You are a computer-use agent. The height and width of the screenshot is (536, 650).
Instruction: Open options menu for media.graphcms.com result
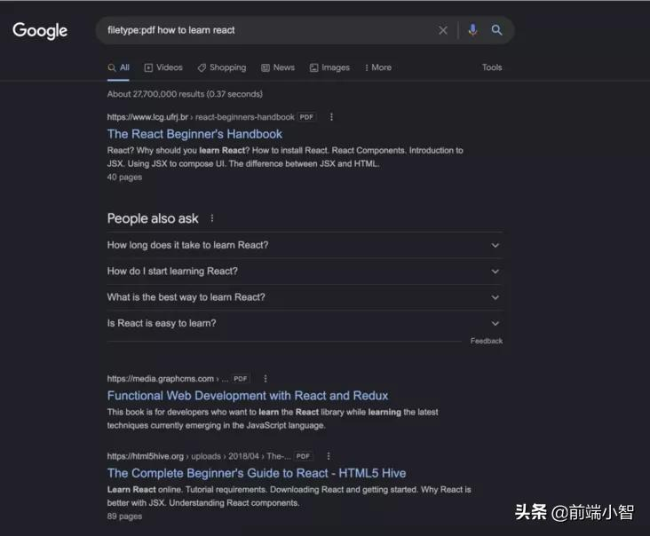point(266,379)
